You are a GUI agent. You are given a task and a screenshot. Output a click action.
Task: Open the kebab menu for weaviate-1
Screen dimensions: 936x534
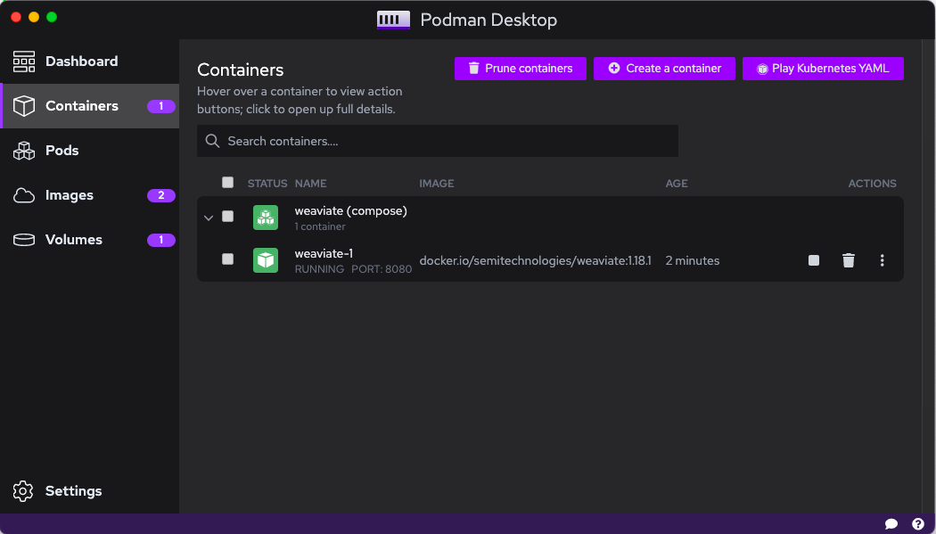882,260
